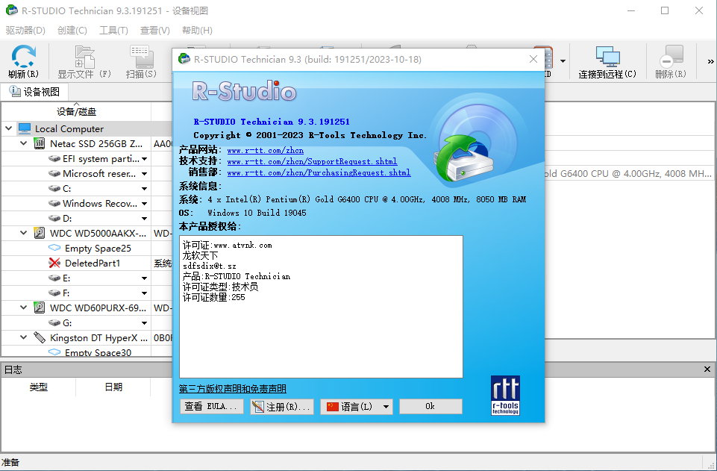Click the WDC WD5000AAKX hard disk icon
Viewport: 717px width, 471px height.
[x=40, y=233]
